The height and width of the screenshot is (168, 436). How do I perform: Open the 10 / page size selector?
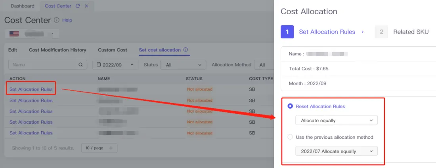[99, 148]
